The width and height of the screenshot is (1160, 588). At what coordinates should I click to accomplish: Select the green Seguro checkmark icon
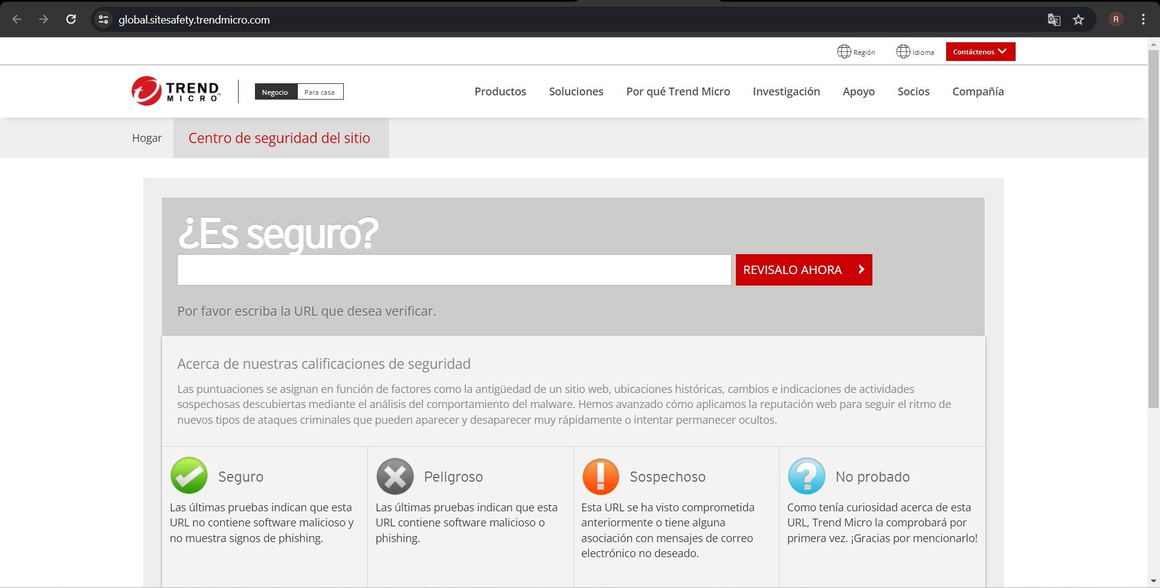pos(188,476)
